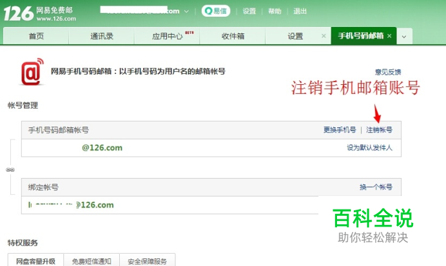Click 换一个帐号 link
The width and height of the screenshot is (446, 266).
[x=376, y=187]
